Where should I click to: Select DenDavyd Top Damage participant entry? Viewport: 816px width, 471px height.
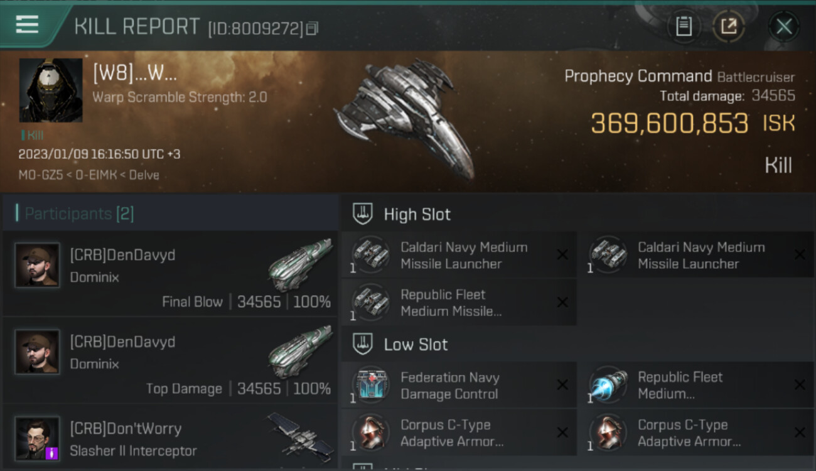(x=171, y=360)
